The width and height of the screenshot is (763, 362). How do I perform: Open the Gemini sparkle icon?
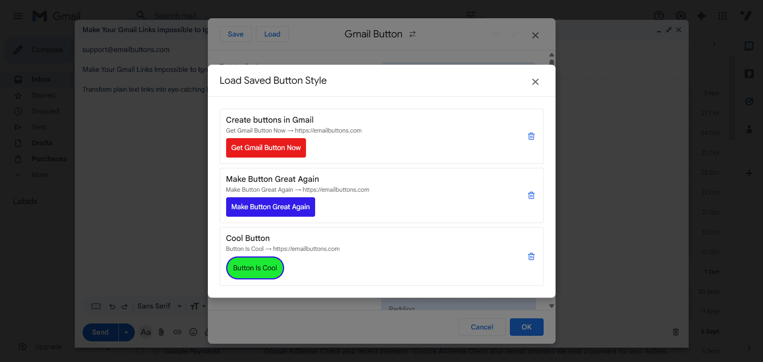point(701,16)
